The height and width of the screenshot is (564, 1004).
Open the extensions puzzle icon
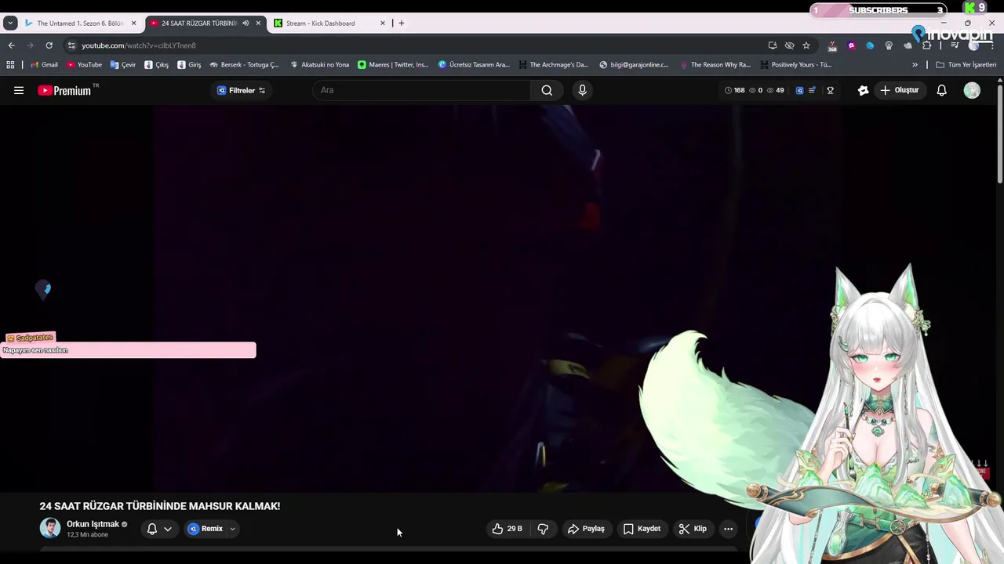click(x=926, y=45)
